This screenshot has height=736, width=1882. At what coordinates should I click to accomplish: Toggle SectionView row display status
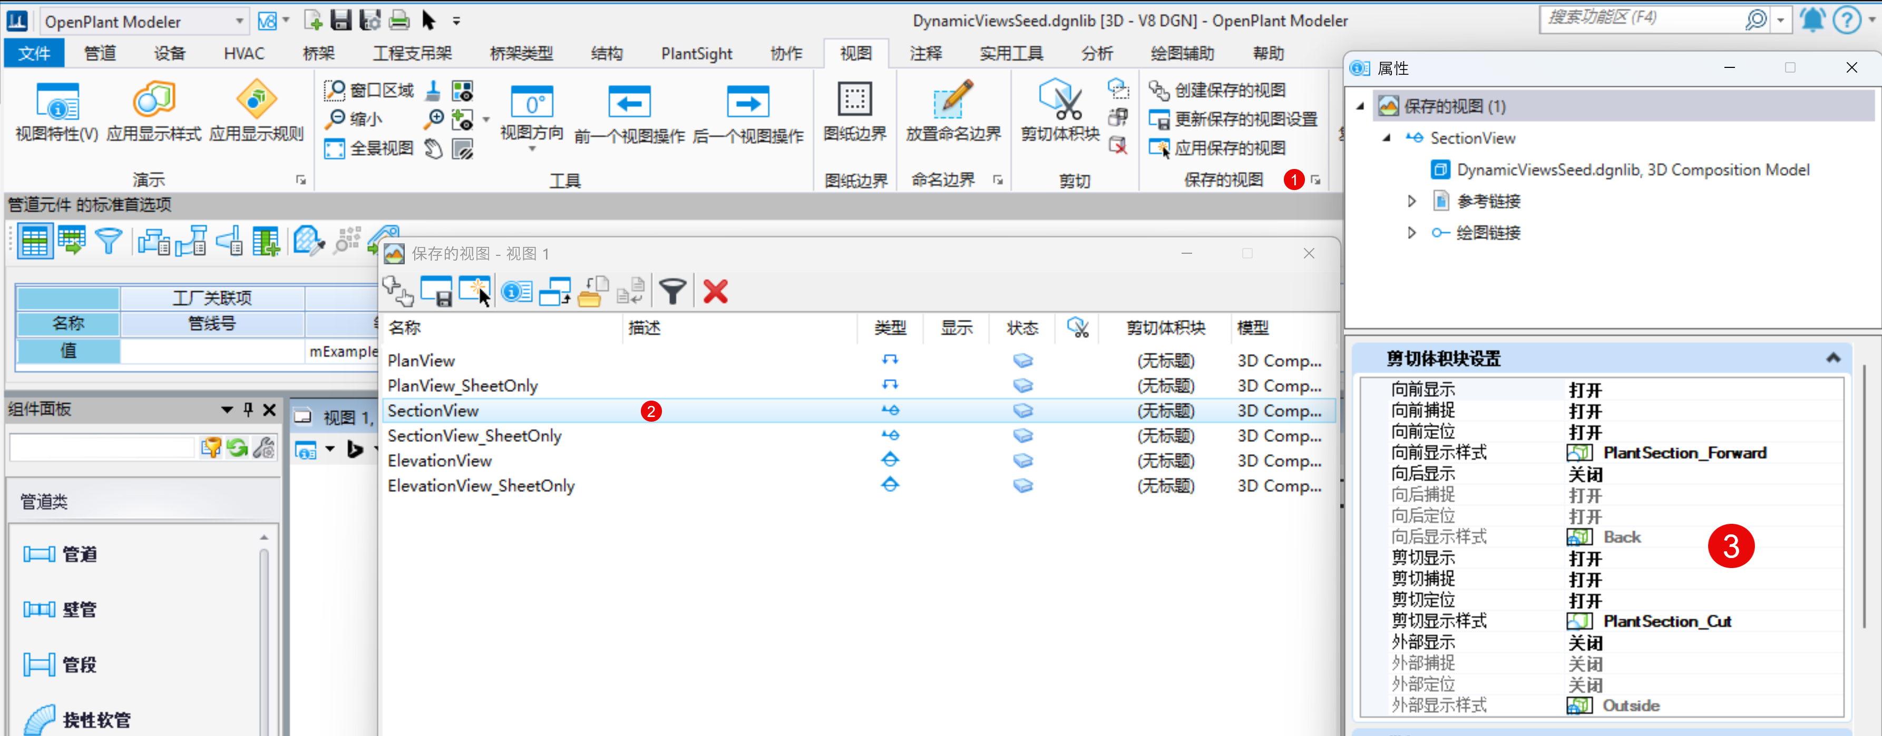click(x=1023, y=410)
